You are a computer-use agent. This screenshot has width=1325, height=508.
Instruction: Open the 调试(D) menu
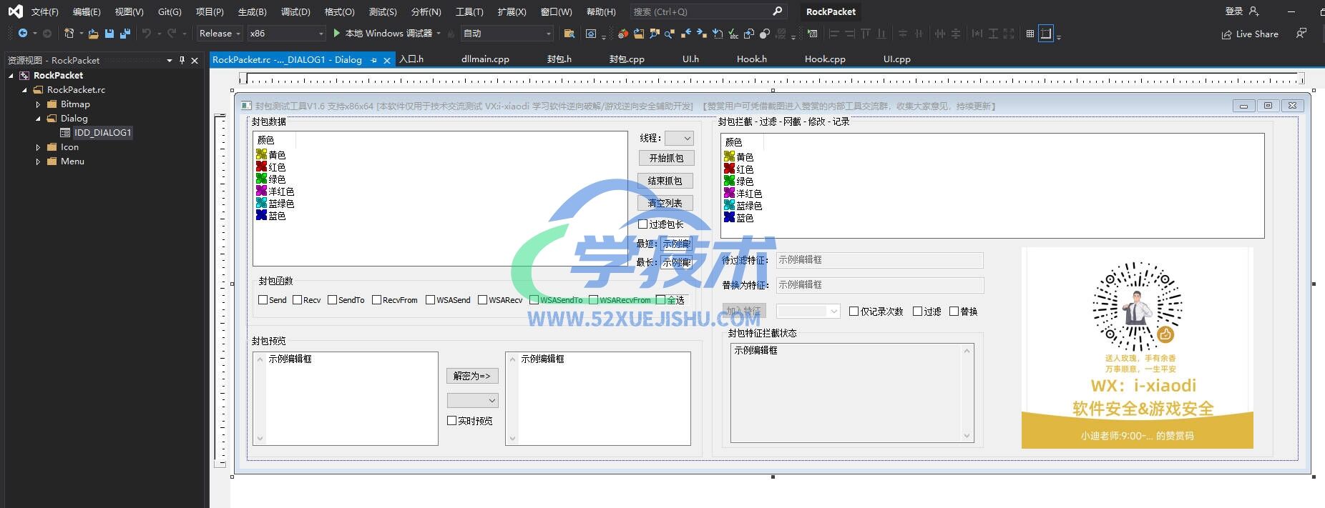coord(295,12)
